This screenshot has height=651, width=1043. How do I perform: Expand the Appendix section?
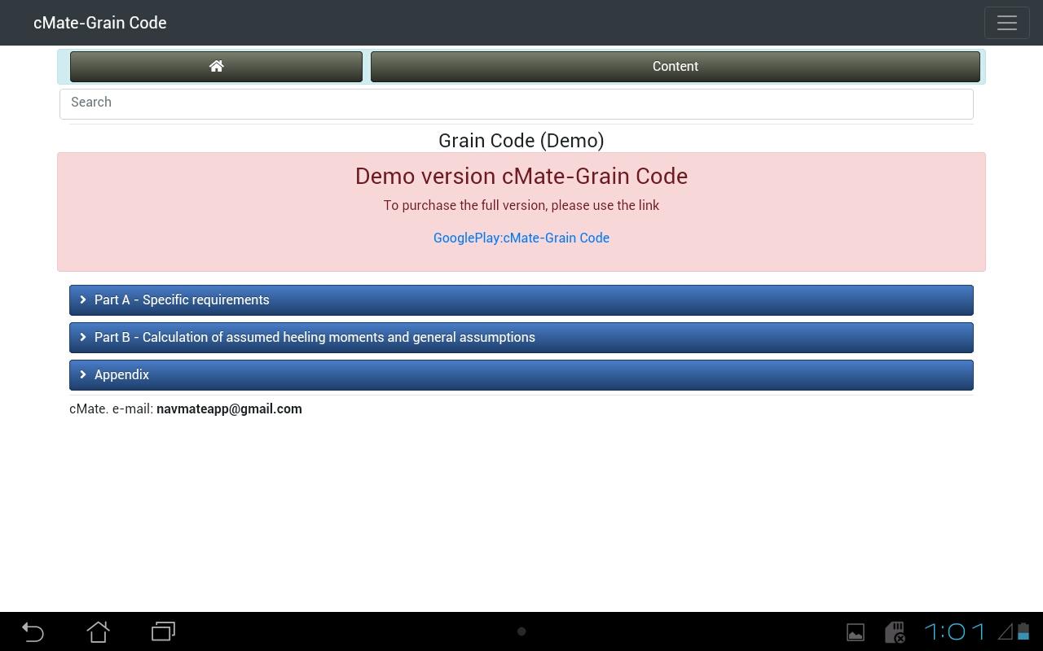click(x=521, y=374)
